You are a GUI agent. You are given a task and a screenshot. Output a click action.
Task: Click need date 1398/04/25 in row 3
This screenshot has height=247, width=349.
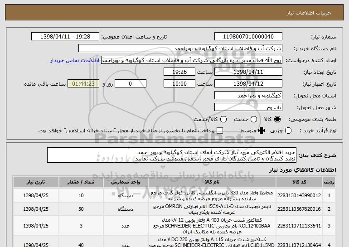click(x=36, y=226)
